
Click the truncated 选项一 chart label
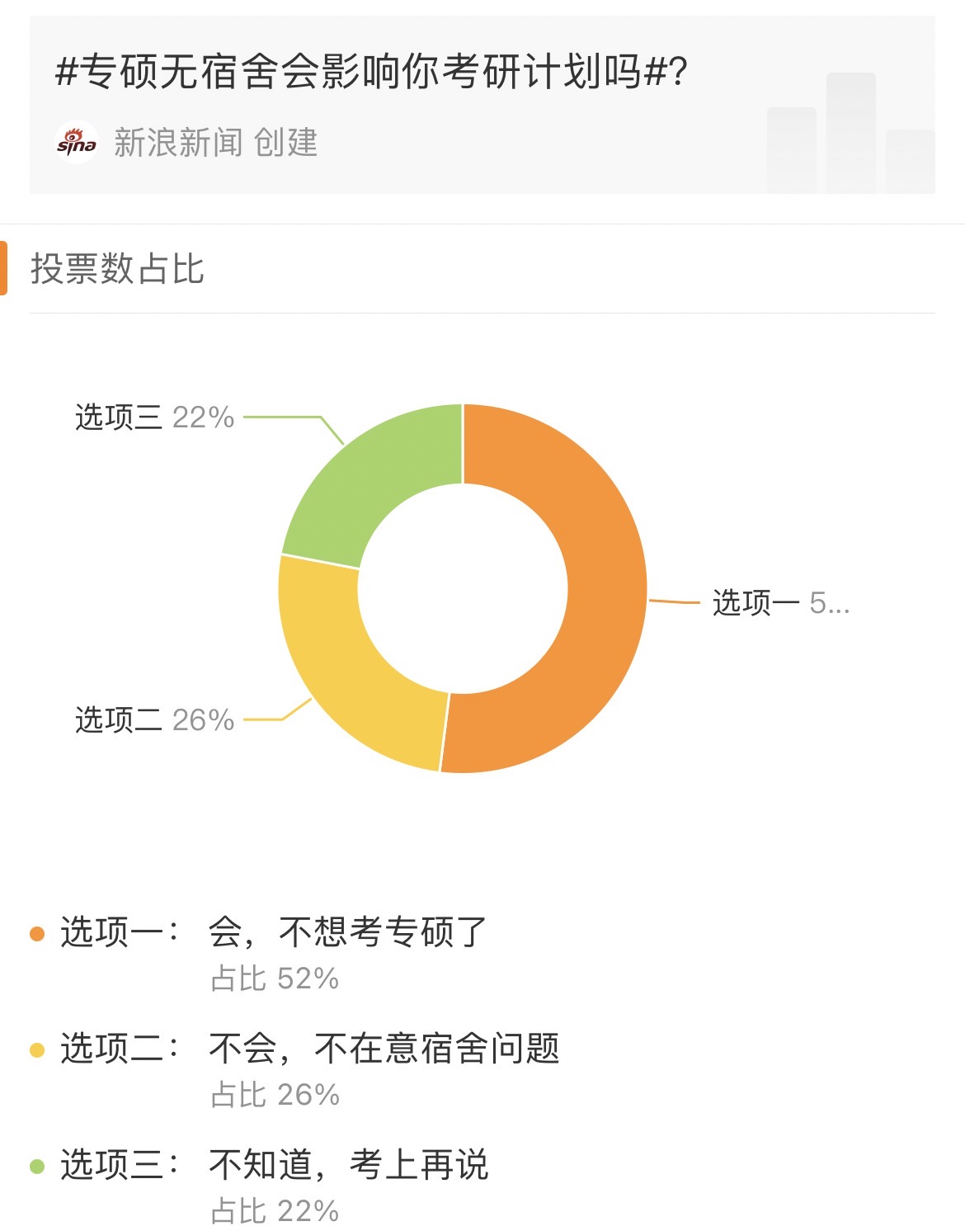click(780, 603)
